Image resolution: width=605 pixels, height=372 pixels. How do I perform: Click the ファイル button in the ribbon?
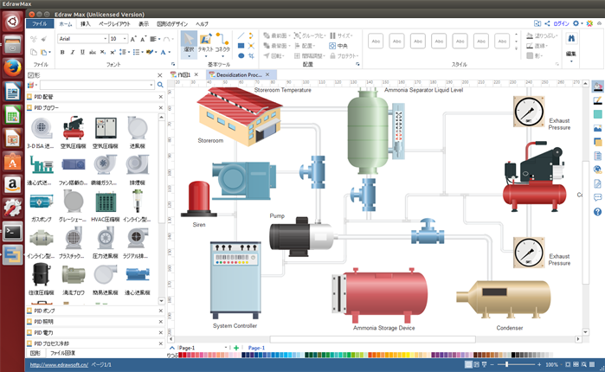tap(40, 24)
